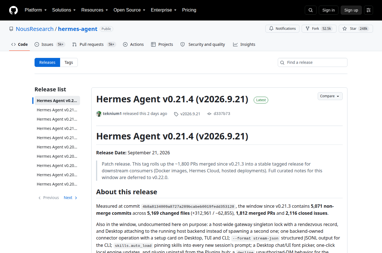Open the hermes-agent repository link
382x253 pixels.
pos(78,29)
